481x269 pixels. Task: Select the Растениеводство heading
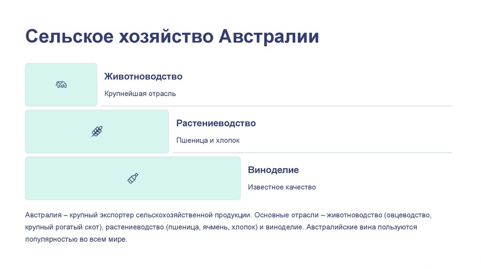(x=216, y=123)
